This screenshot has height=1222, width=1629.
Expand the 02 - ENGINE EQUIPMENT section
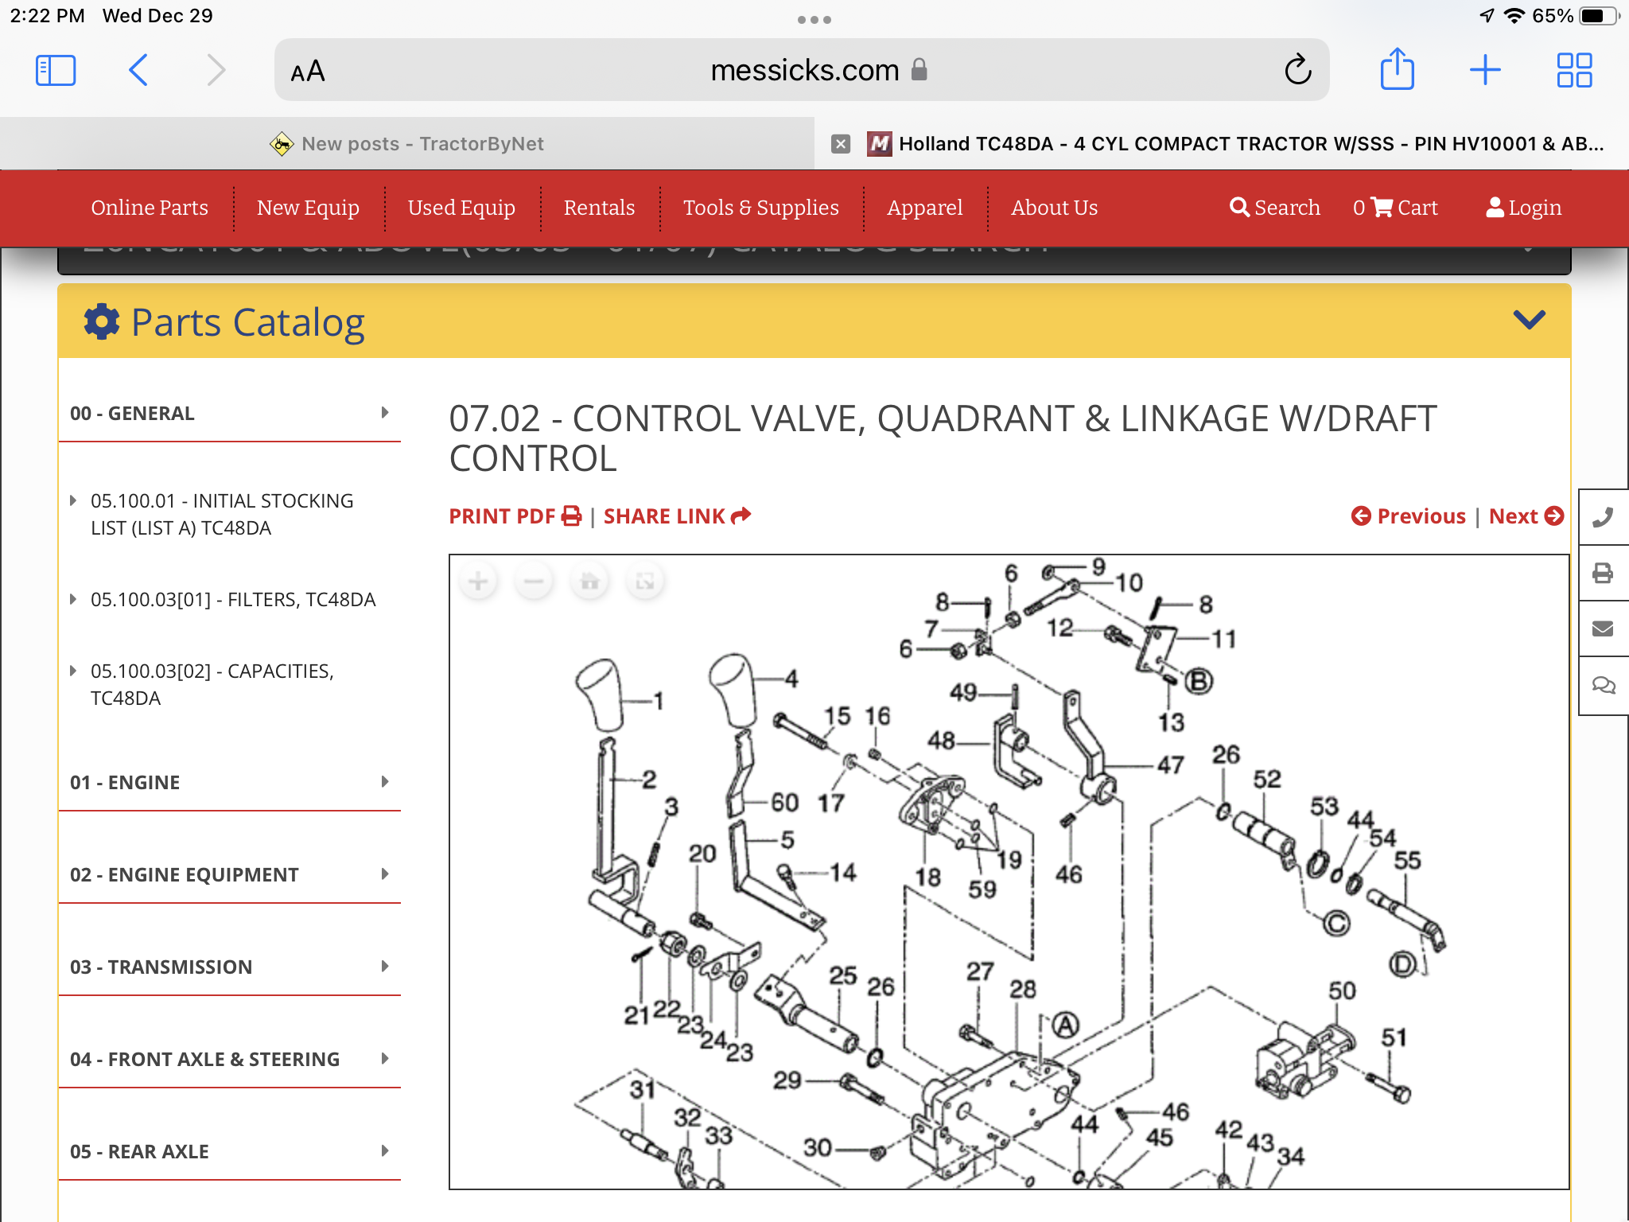[x=229, y=874]
